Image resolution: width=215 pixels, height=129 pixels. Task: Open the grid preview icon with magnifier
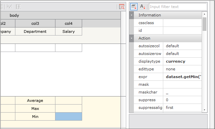pyautogui.click(x=122, y=7)
